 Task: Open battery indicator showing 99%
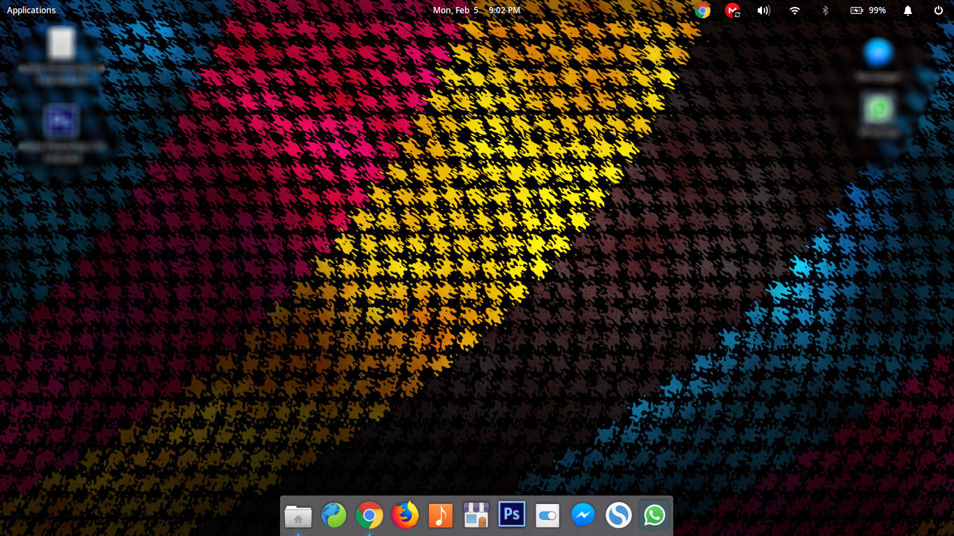click(868, 10)
